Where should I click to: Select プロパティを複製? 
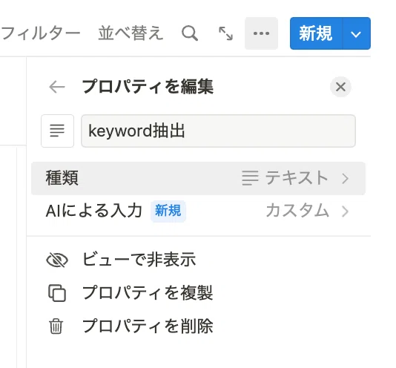148,293
